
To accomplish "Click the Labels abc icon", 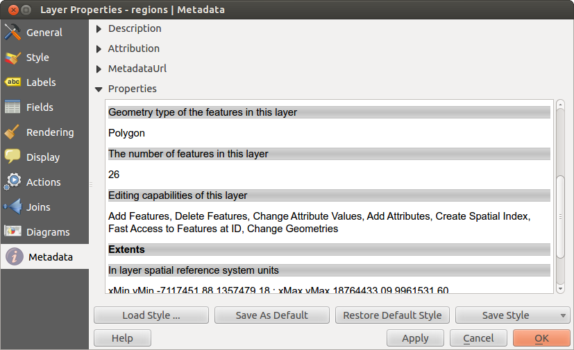I will [12, 82].
